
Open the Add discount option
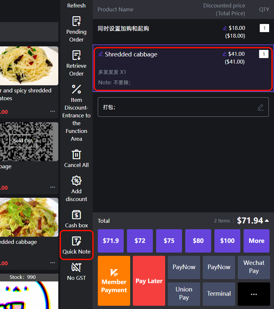tap(76, 189)
